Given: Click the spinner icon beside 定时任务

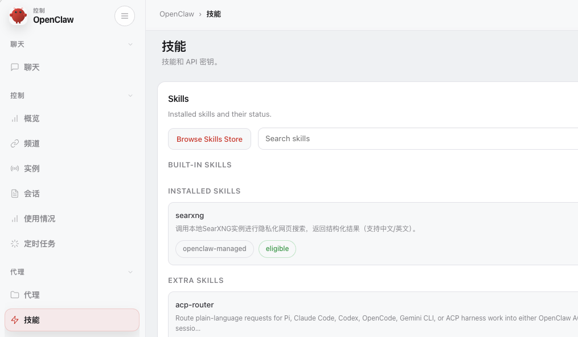Looking at the screenshot, I should click(x=15, y=244).
